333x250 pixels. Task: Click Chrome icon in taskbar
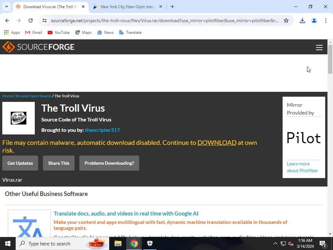click(x=134, y=243)
